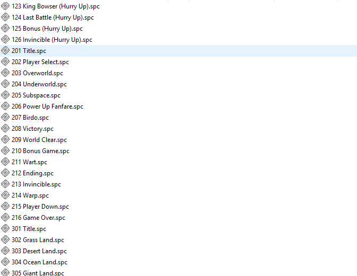This screenshot has height=276, width=357.
Task: Select file name 209 World Clear.spc
Action: pos(39,140)
